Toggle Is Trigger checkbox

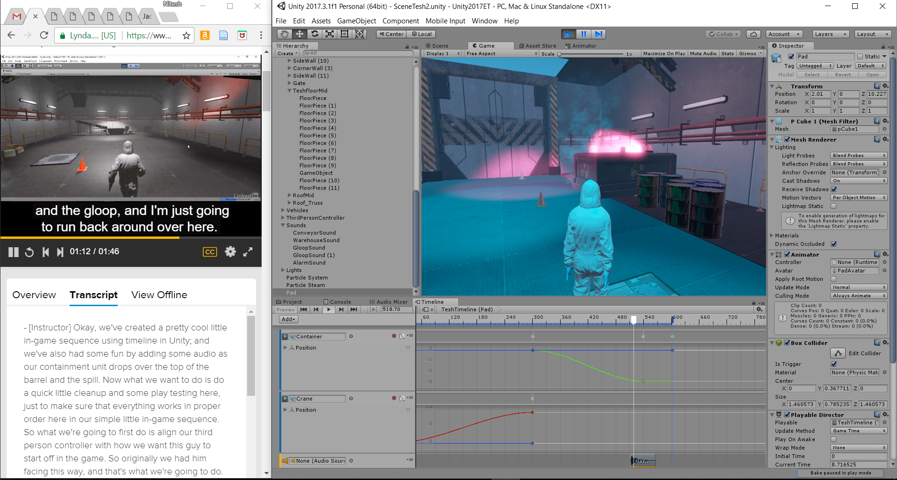tap(834, 364)
